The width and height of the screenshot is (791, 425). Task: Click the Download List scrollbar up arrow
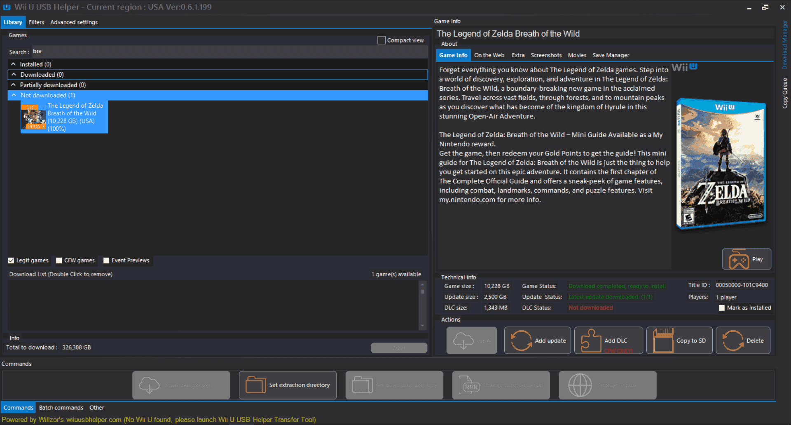[422, 284]
